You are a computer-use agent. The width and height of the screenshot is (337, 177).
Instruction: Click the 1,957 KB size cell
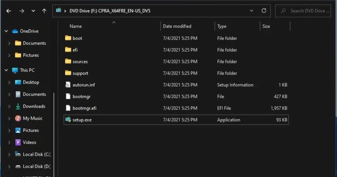tap(279, 108)
